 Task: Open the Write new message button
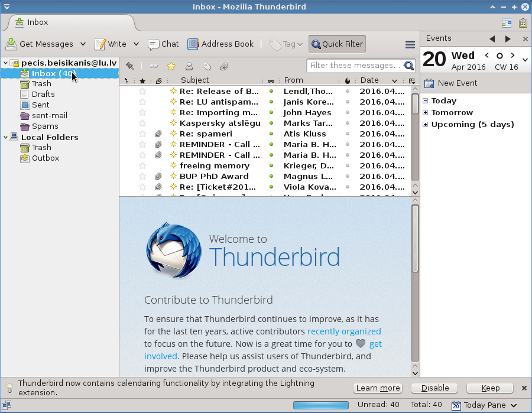(x=111, y=44)
